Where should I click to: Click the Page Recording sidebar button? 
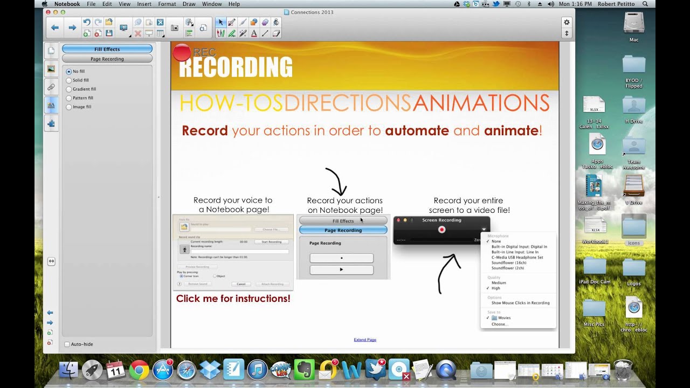pyautogui.click(x=107, y=59)
